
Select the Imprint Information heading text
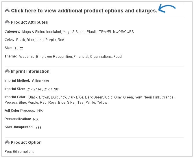(30, 71)
